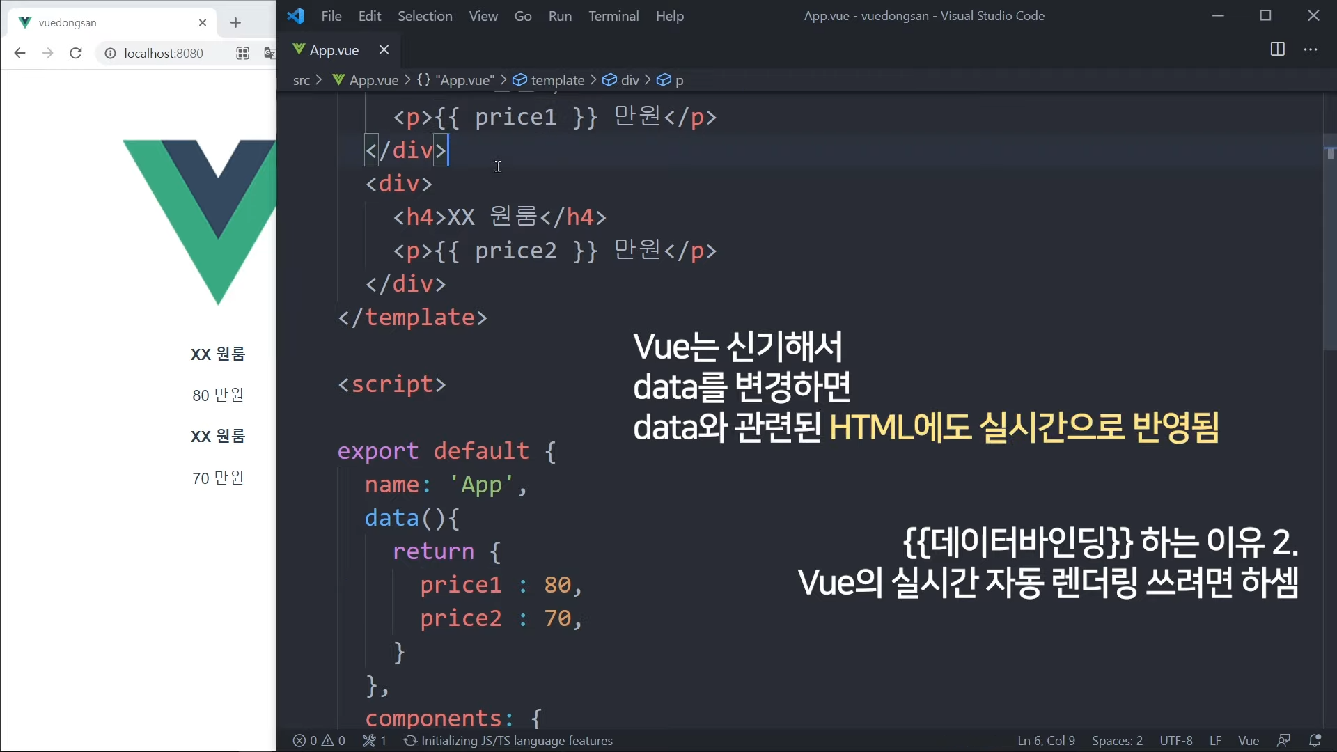The height and width of the screenshot is (752, 1337).
Task: Close the App.vue editor tab
Action: (x=384, y=49)
